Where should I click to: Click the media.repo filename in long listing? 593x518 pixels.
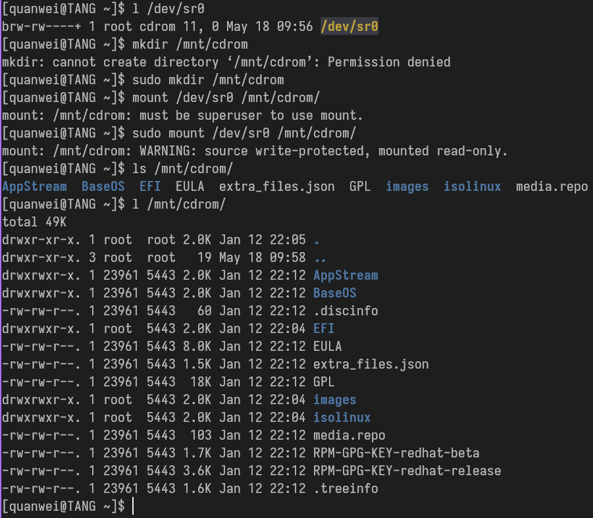pyautogui.click(x=349, y=435)
